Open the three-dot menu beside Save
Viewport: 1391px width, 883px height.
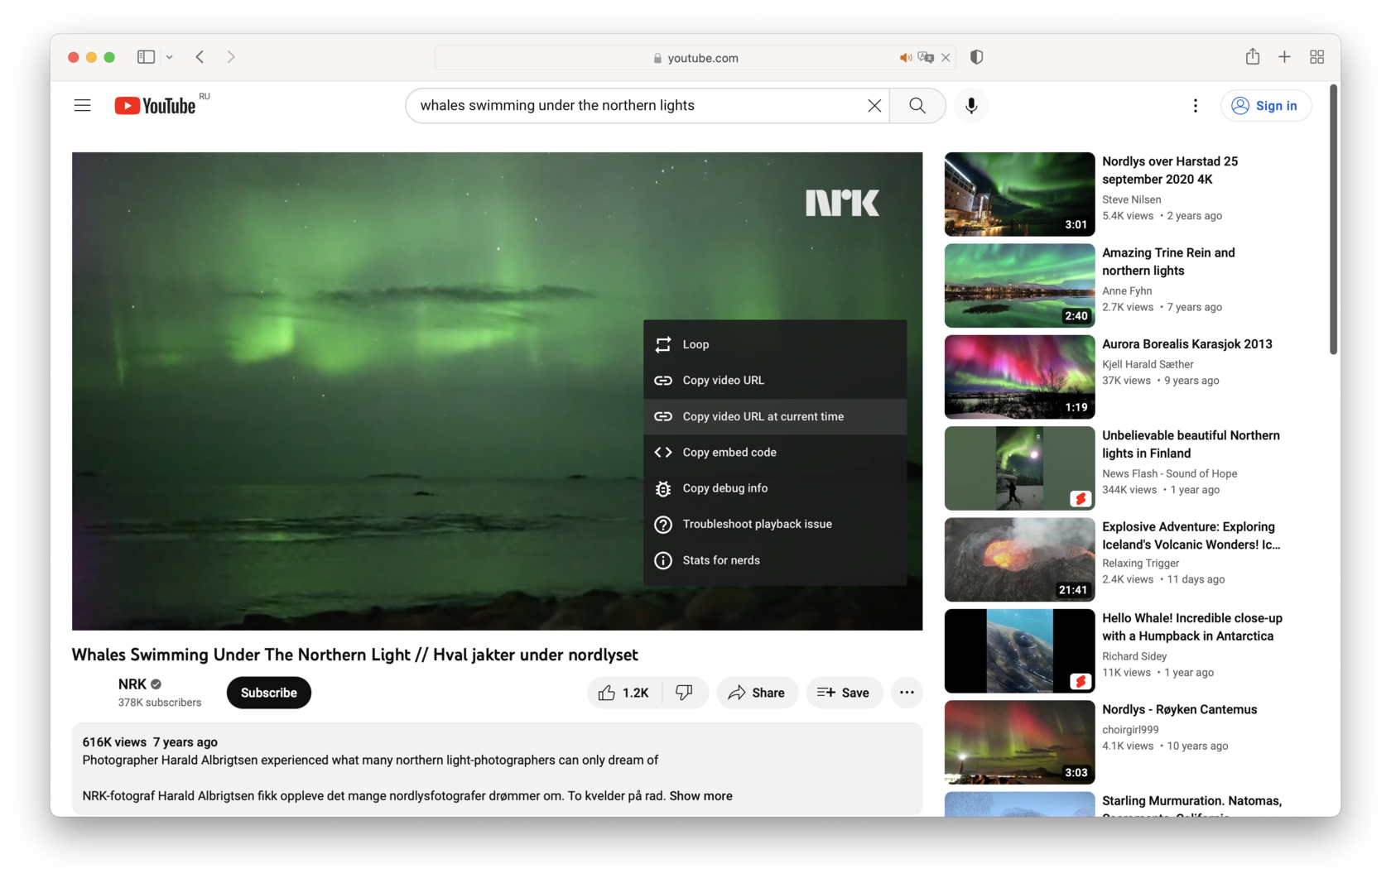point(907,693)
